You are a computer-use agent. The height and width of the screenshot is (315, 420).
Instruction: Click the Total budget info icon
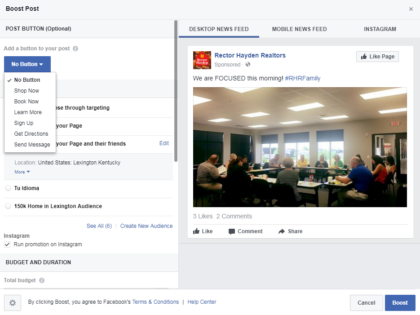point(42,280)
